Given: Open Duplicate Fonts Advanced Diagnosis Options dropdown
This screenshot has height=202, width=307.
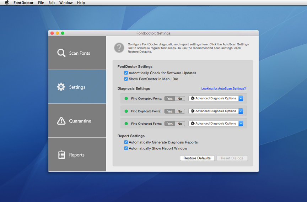Looking at the screenshot, I should (241, 111).
